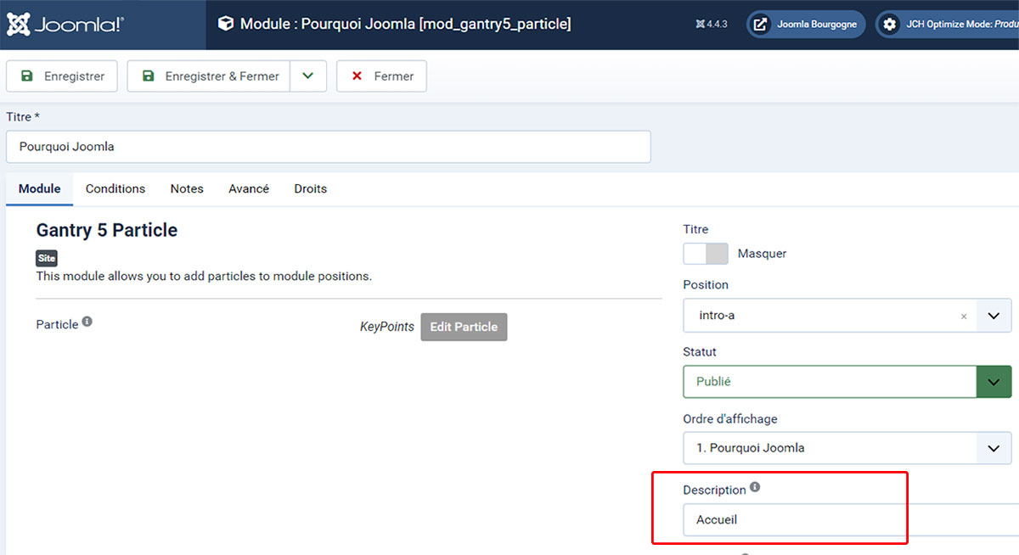Click the Fermer button
The height and width of the screenshot is (555, 1019).
point(381,76)
